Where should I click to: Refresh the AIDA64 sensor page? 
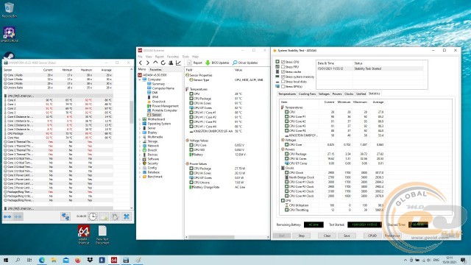click(163, 63)
